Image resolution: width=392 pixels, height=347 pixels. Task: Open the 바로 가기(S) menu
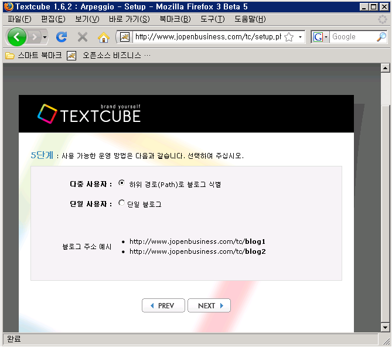coord(129,19)
